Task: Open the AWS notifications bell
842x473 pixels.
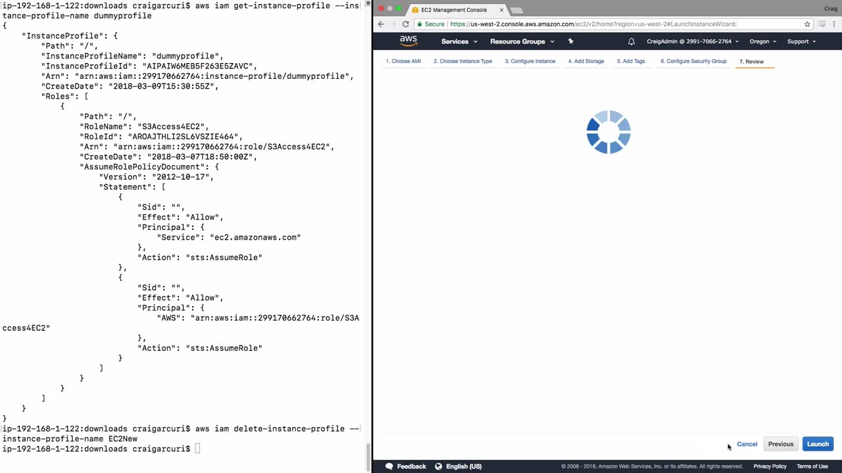Action: [631, 41]
